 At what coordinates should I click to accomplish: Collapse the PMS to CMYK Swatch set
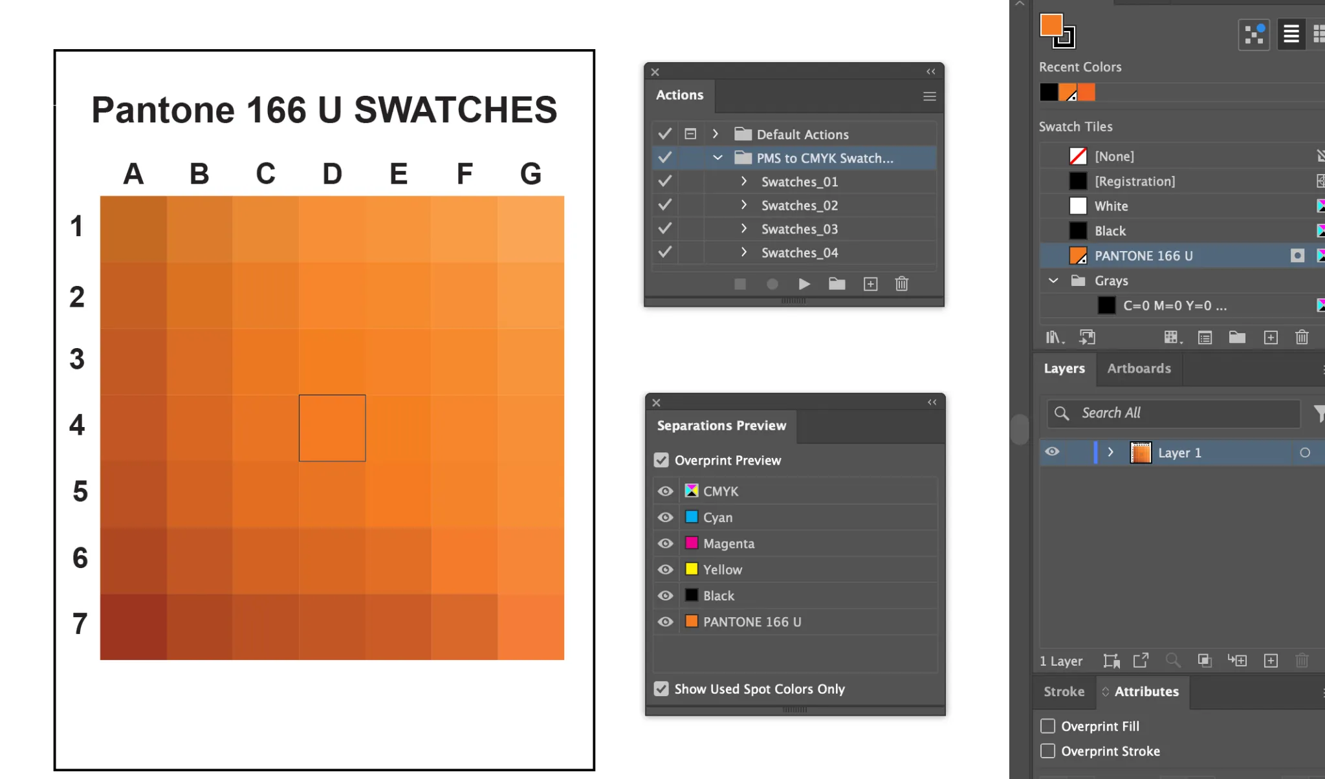pos(717,157)
